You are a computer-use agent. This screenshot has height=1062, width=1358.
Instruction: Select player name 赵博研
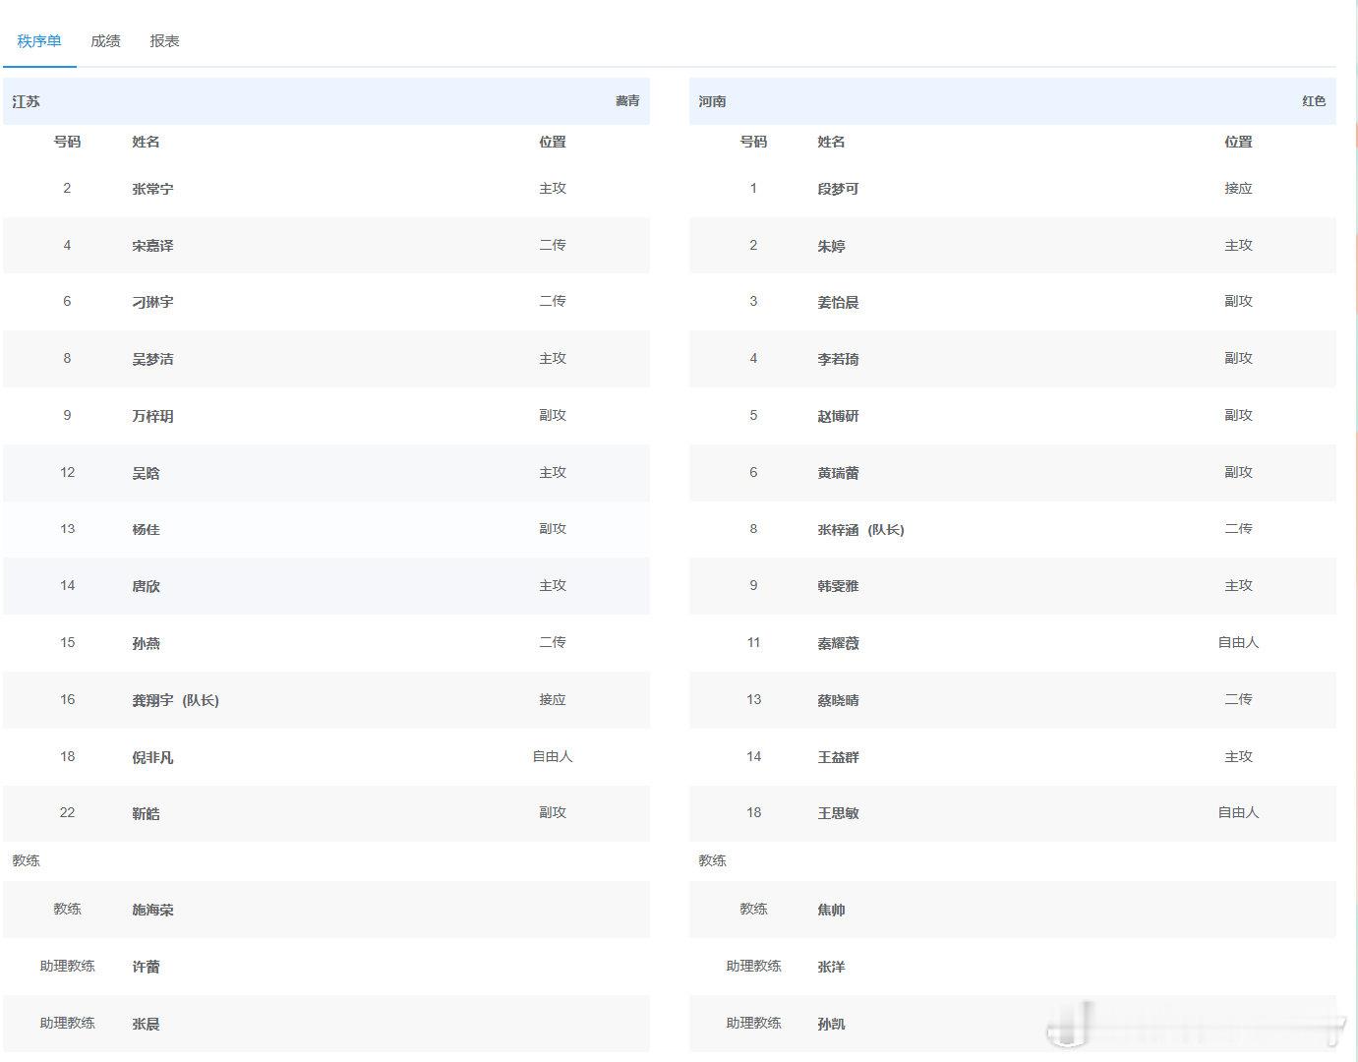click(838, 416)
